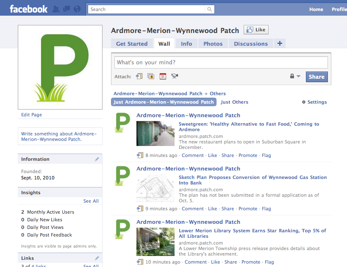Like the Sweetgreen post
This screenshot has height=267, width=347.
tap(212, 155)
